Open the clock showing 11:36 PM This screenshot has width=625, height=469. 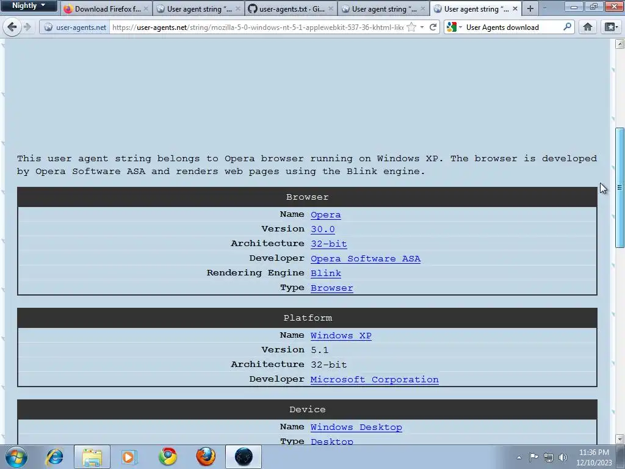[x=594, y=457]
